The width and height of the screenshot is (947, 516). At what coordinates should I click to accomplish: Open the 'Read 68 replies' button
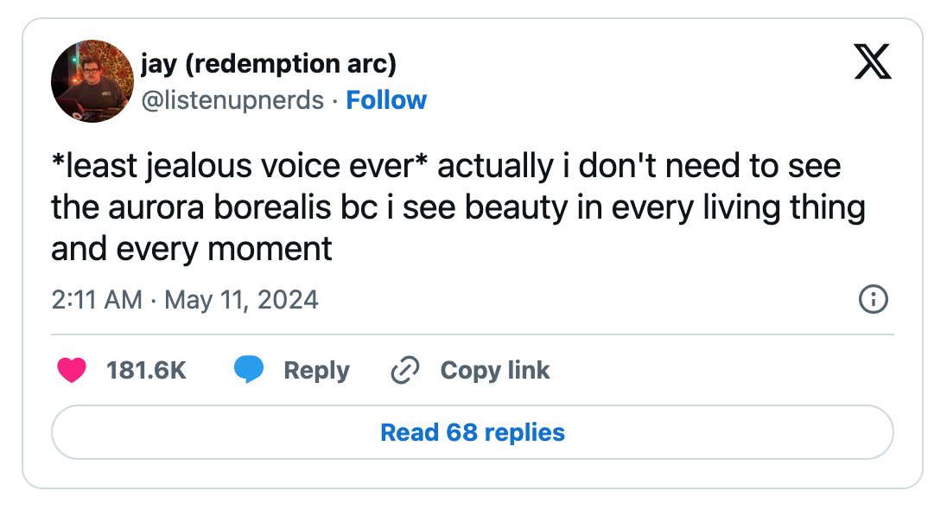(x=473, y=433)
